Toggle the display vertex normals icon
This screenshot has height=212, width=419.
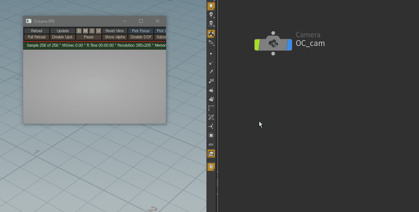pos(211,126)
